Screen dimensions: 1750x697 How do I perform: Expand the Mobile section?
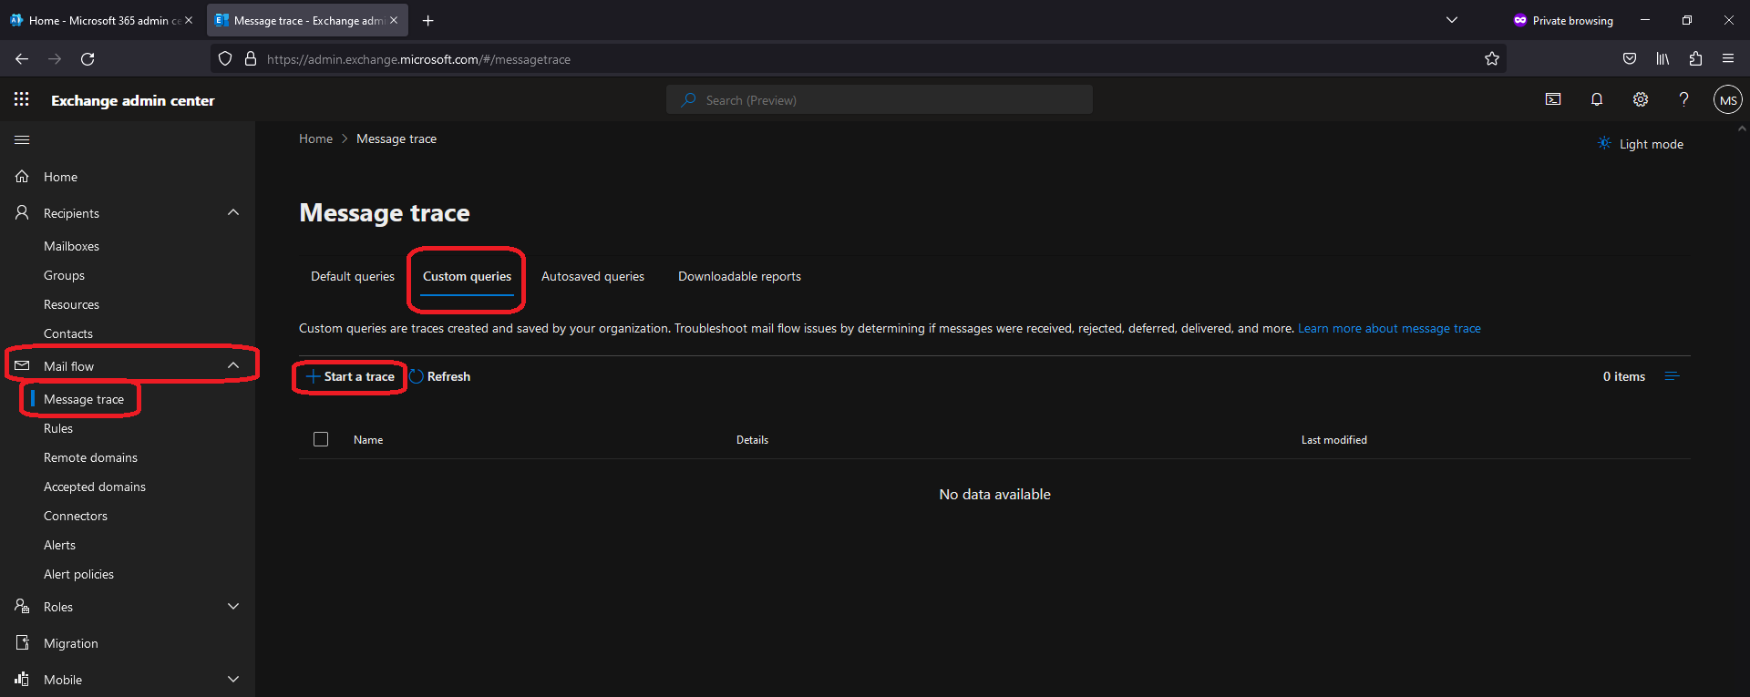click(233, 679)
